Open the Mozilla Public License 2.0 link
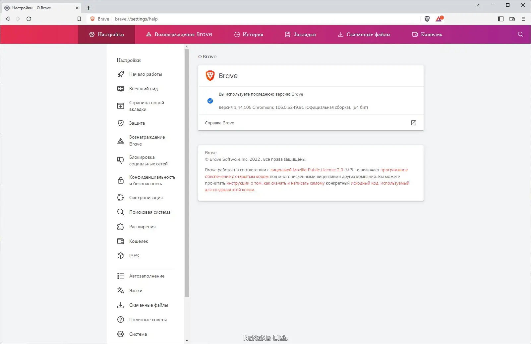531x344 pixels. pos(307,170)
